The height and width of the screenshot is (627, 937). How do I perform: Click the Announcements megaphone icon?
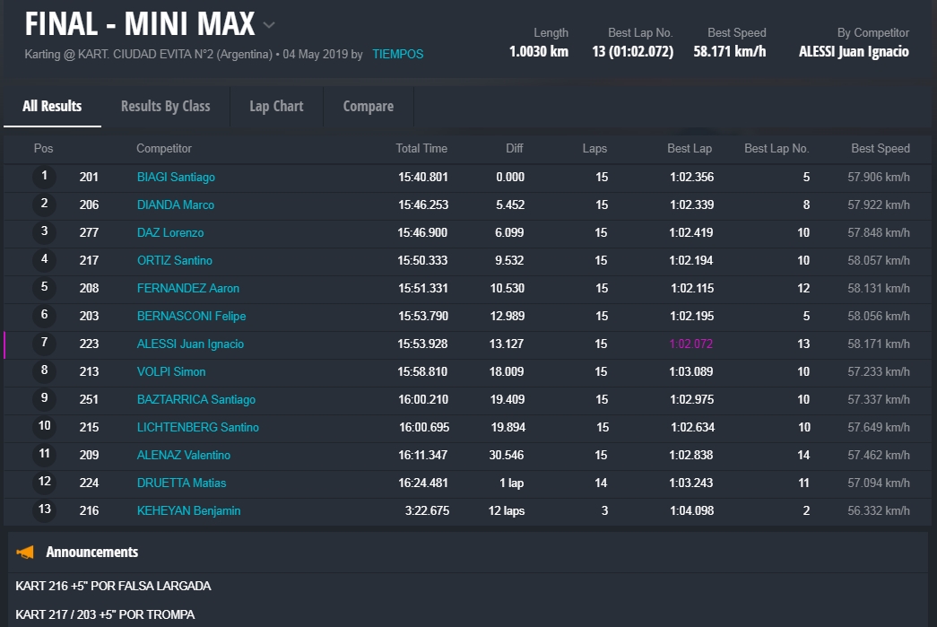pyautogui.click(x=25, y=552)
